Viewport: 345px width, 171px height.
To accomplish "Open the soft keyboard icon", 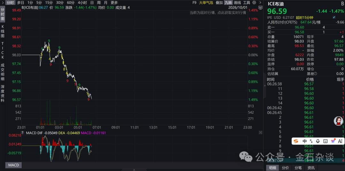I will [326, 141].
